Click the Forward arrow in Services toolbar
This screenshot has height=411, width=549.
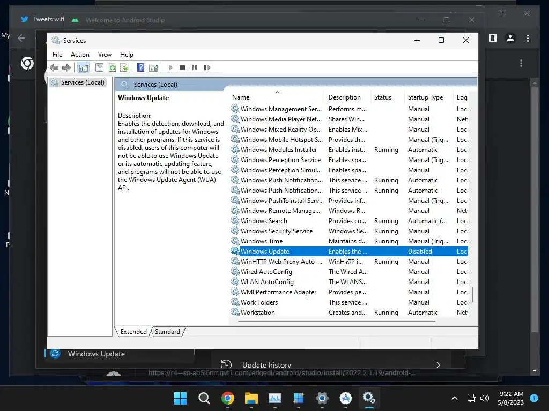(66, 67)
